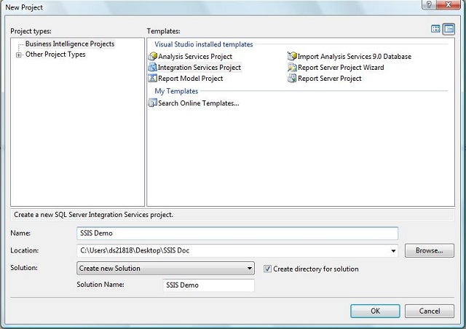Expand the Other Project Types node
The height and width of the screenshot is (329, 466).
click(x=18, y=55)
